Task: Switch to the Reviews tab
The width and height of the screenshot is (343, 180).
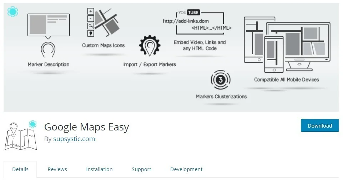Action: pos(57,169)
